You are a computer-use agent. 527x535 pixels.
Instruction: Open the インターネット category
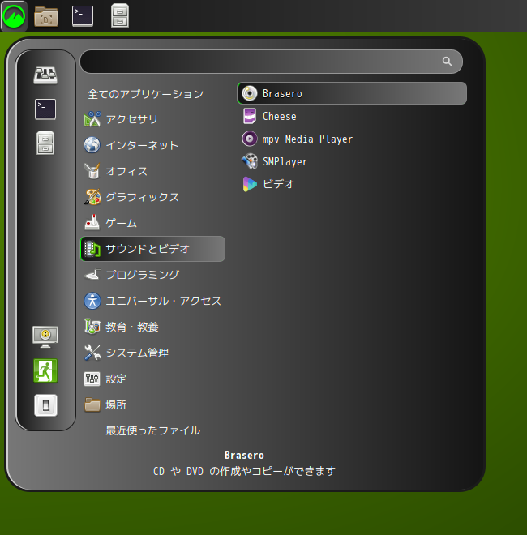coord(153,145)
